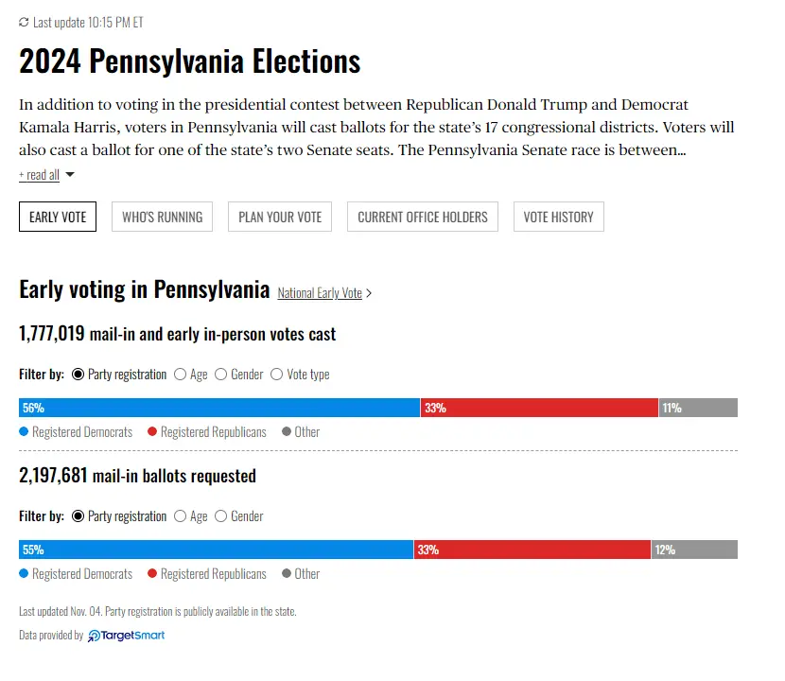Click the TargetSmart logo
The height and width of the screenshot is (681, 785).
pos(127,636)
